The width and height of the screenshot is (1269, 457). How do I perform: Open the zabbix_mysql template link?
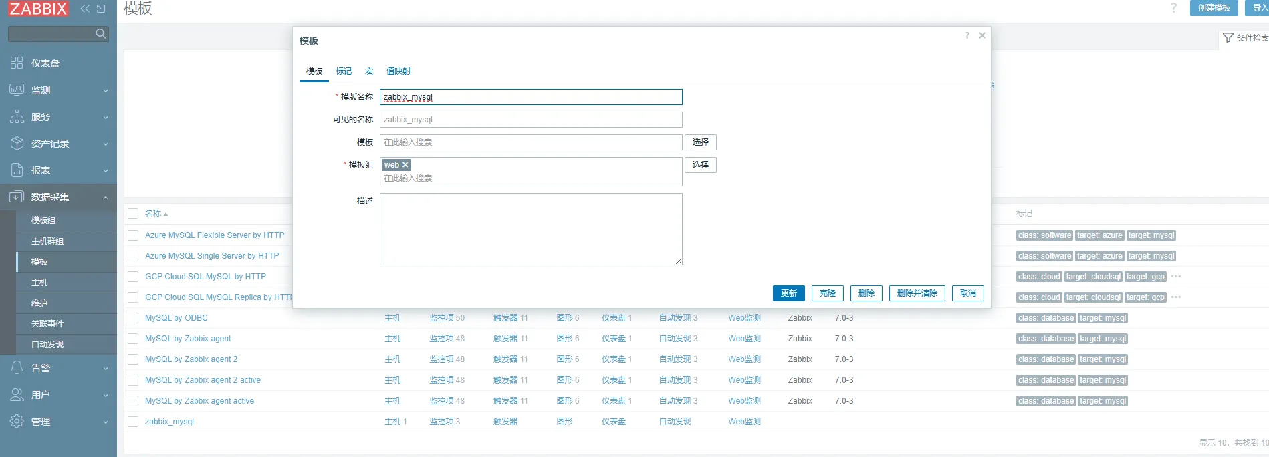tap(169, 422)
